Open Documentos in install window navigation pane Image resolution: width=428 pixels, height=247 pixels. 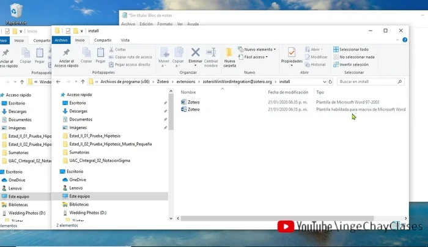coord(81,119)
